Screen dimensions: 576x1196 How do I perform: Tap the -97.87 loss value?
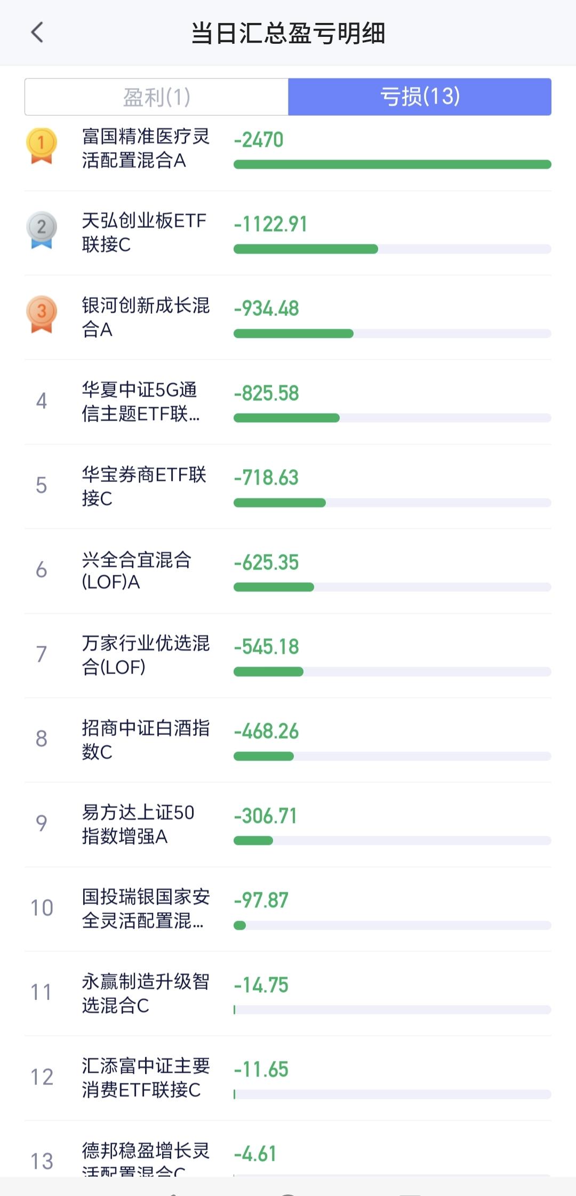click(261, 900)
